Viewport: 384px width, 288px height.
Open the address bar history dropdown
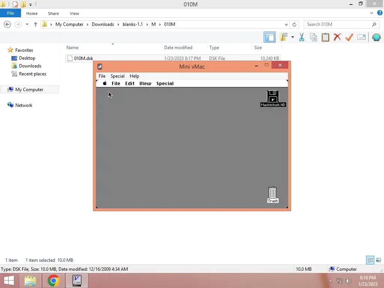[x=286, y=24]
